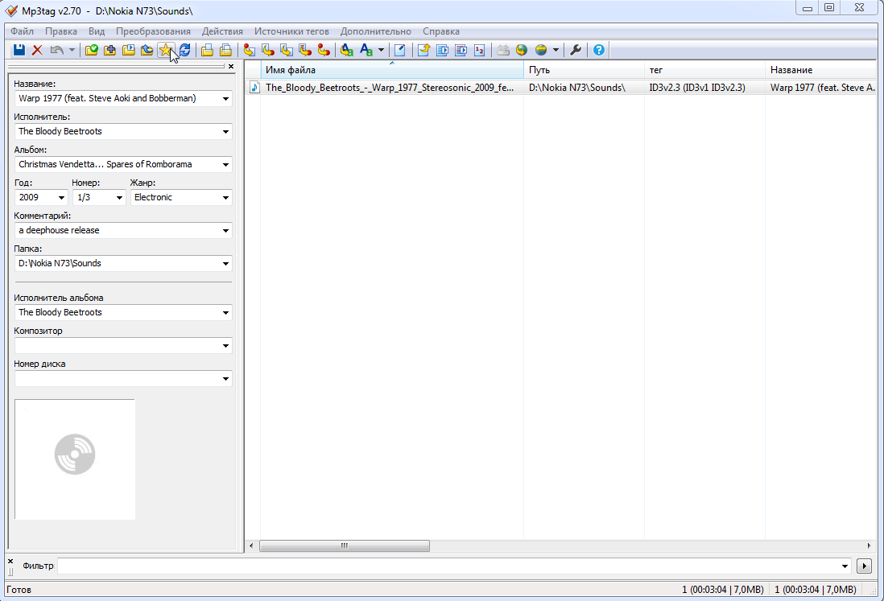Open the Extended Tags edit icon
The image size is (884, 601).
(x=399, y=50)
